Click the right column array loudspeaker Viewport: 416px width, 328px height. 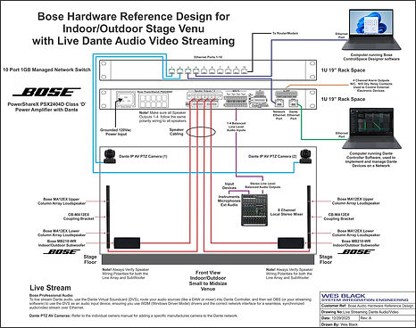309,217
